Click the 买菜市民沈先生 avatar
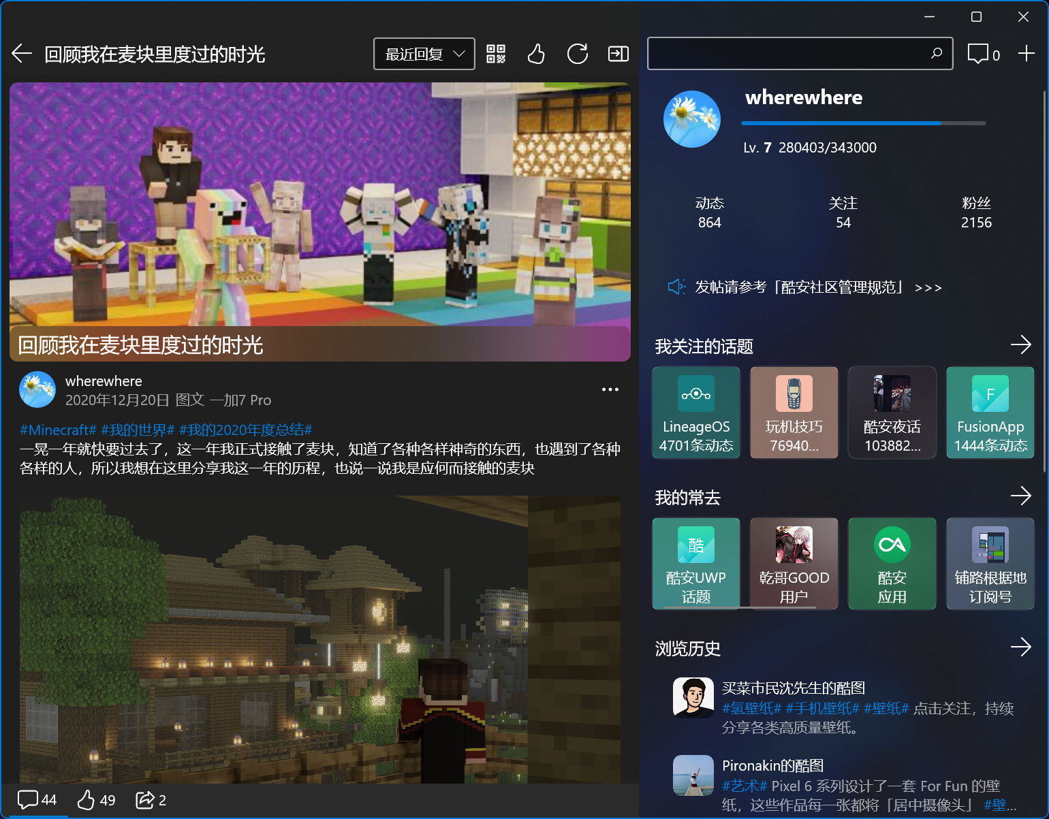This screenshot has width=1049, height=819. click(693, 698)
